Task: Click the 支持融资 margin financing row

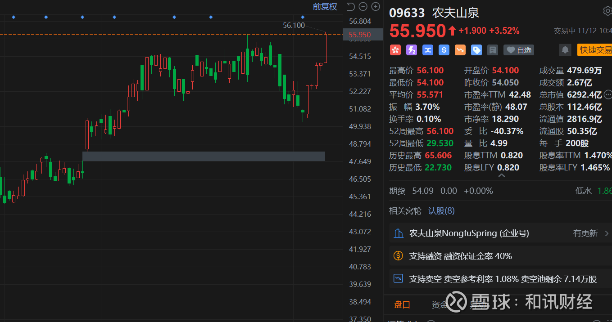Action: click(500, 256)
